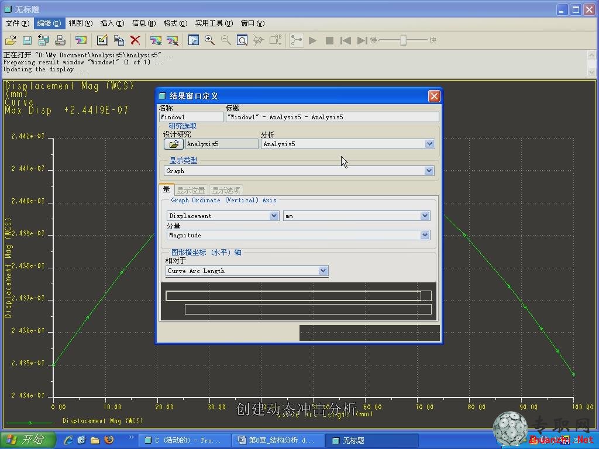Expand the mm units dropdown
This screenshot has width=599, height=449.
click(x=425, y=216)
